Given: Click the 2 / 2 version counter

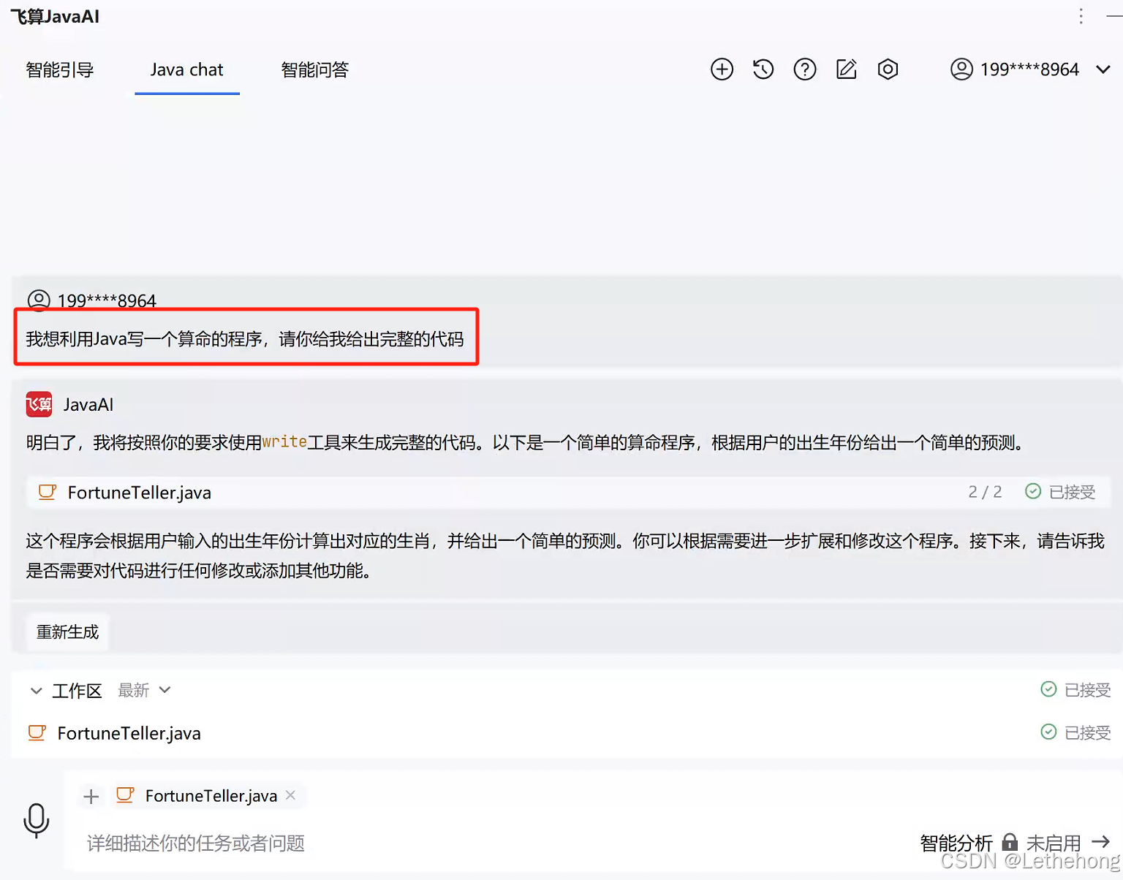Looking at the screenshot, I should (x=985, y=492).
